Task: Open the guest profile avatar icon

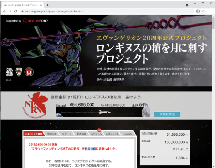Action: coord(198,11)
